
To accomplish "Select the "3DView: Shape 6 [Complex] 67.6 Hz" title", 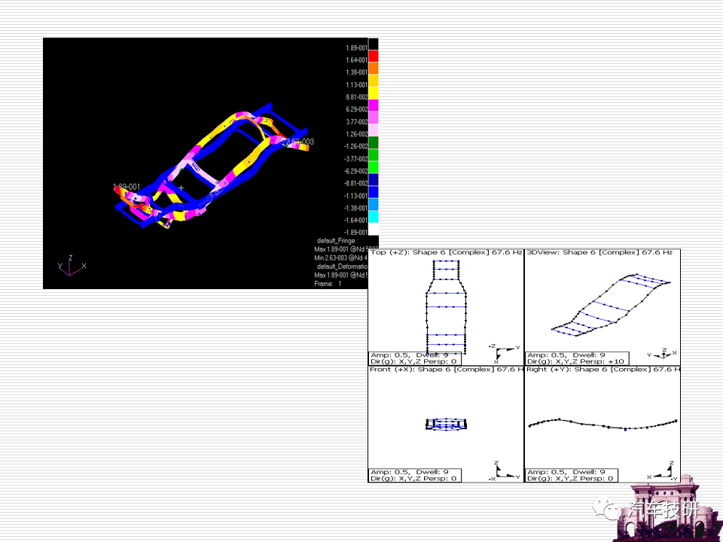I will (599, 253).
